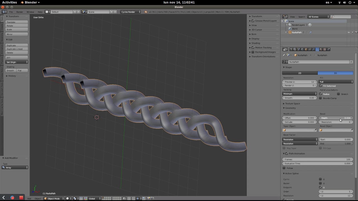358x201 pixels.
Task: Enable the Follow checkbox in Path Animation
Action: coord(284,168)
